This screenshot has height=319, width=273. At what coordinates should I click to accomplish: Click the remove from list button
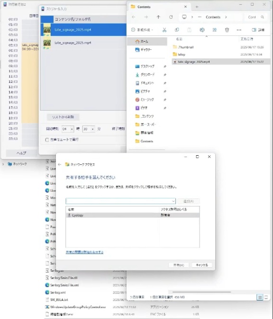tap(63, 117)
